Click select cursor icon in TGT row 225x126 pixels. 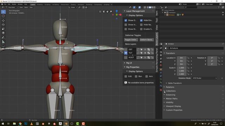click(x=141, y=53)
